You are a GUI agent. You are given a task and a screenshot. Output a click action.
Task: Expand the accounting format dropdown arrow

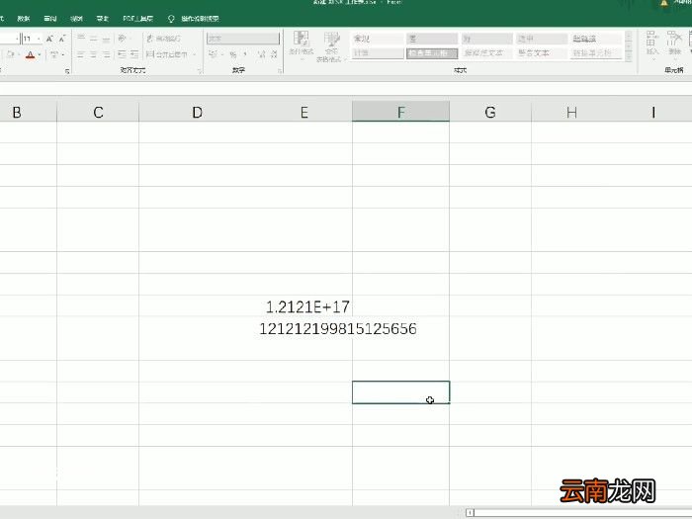pos(222,54)
